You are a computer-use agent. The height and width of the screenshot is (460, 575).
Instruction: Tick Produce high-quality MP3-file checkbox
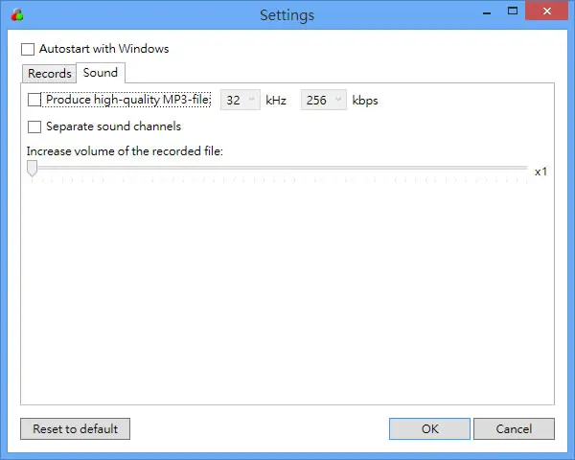point(34,100)
